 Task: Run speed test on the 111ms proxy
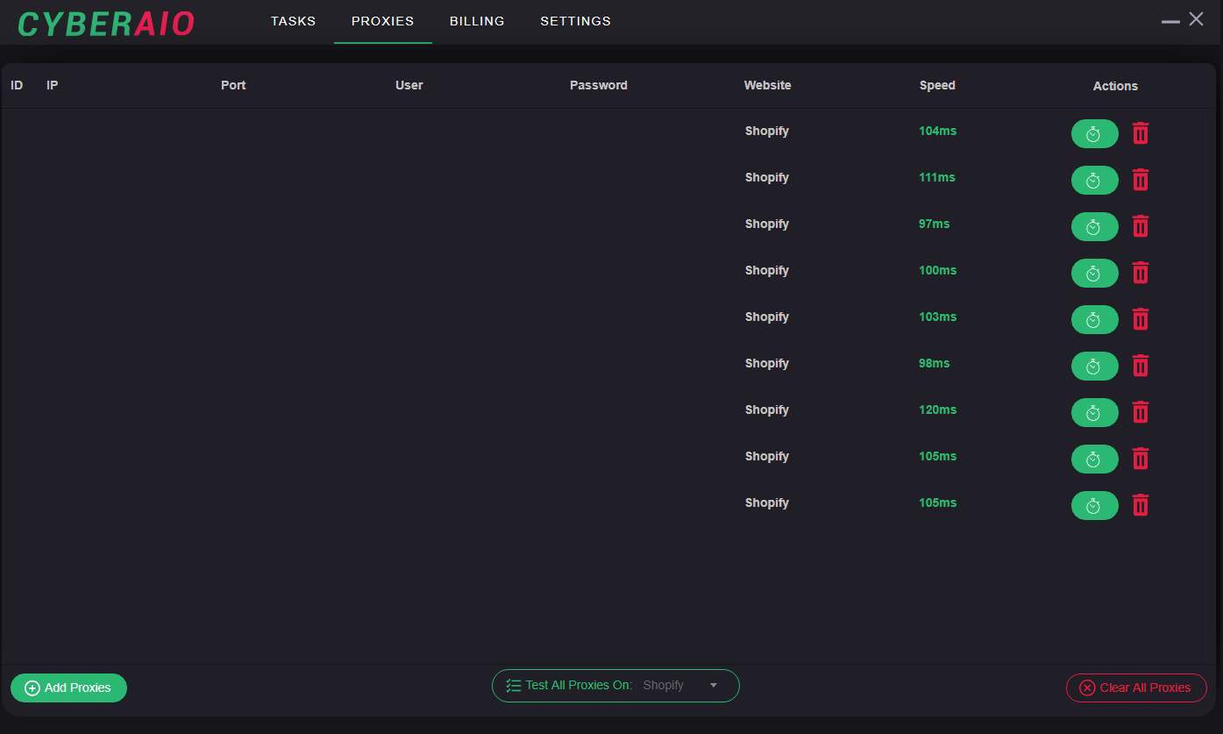(1094, 181)
